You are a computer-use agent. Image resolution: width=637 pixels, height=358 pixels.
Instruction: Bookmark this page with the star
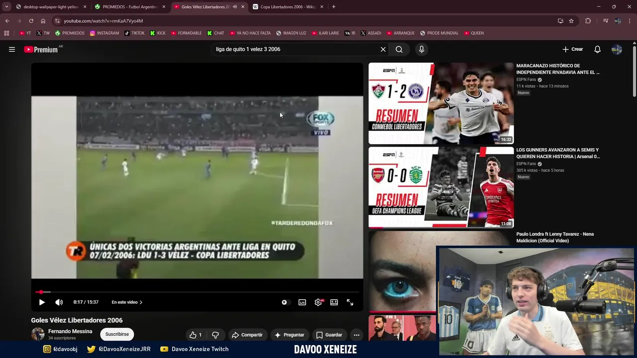point(571,21)
